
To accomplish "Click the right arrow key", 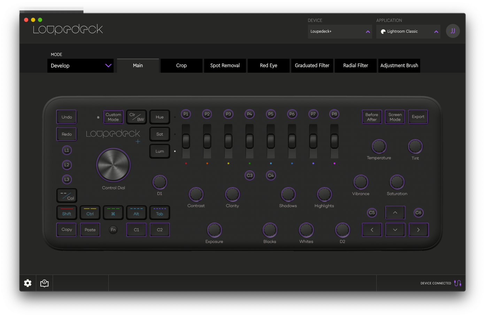I will pyautogui.click(x=418, y=230).
